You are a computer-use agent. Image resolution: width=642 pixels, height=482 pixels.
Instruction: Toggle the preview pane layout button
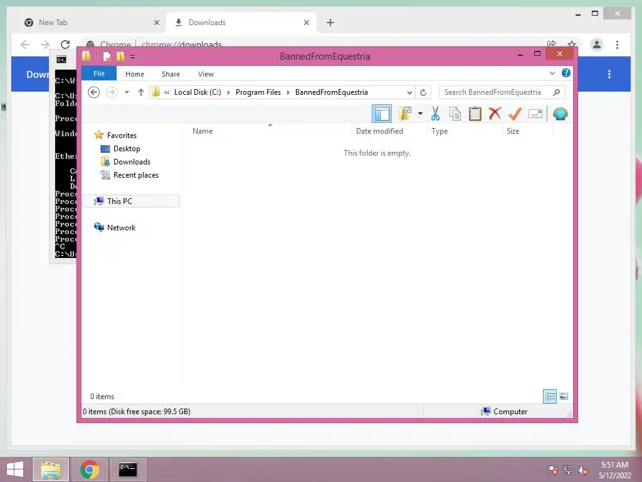(x=382, y=114)
